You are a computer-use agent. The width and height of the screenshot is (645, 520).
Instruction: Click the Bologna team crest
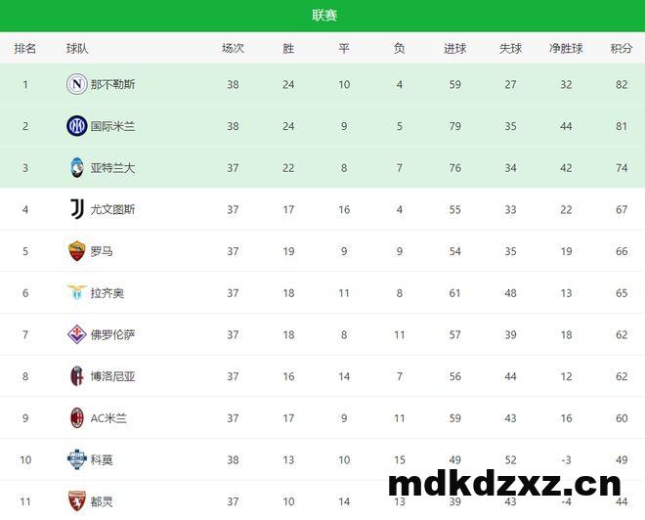pos(76,376)
